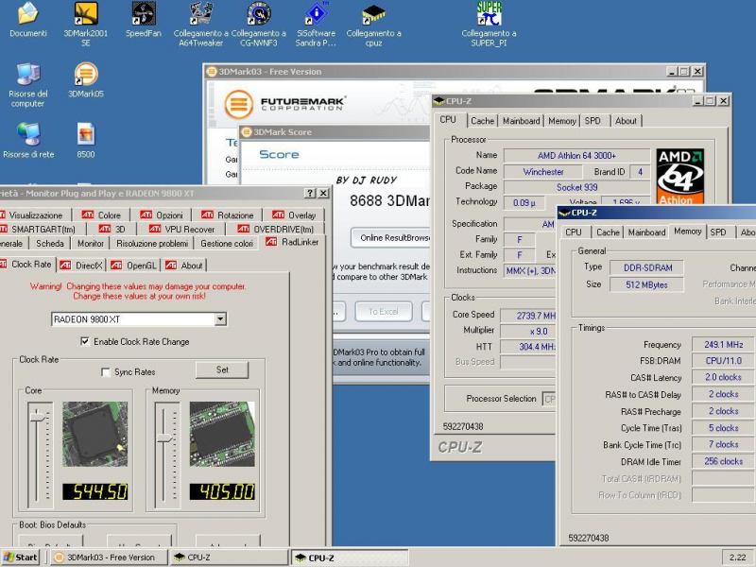756x567 pixels.
Task: Switch to Gestione colori tab
Action: coord(227,244)
